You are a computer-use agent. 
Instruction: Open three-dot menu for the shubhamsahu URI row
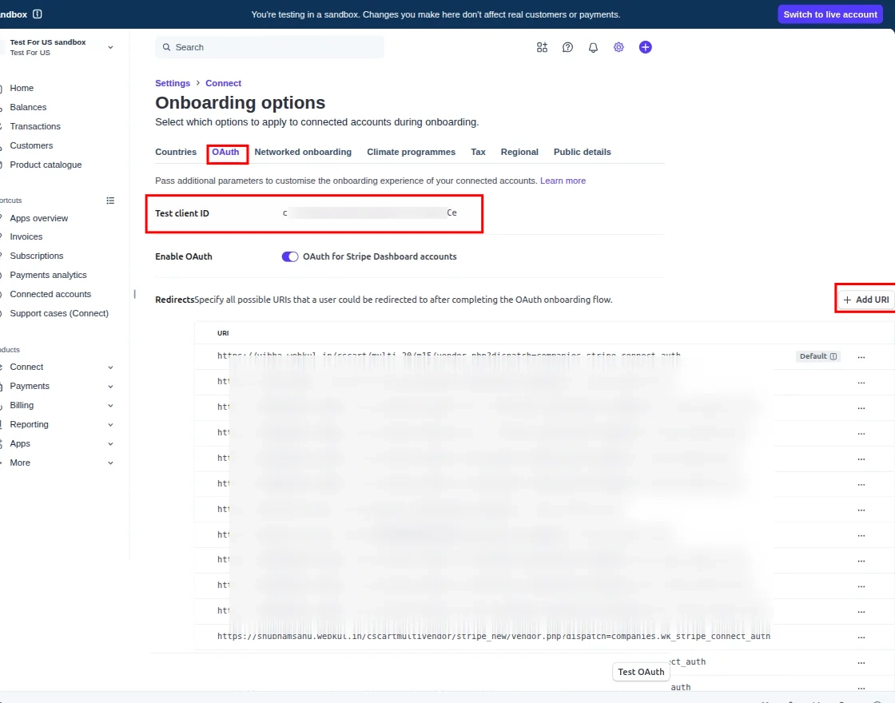pyautogui.click(x=861, y=637)
